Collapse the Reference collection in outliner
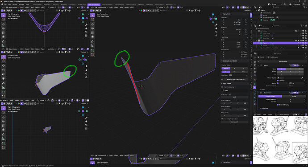 [257, 31]
